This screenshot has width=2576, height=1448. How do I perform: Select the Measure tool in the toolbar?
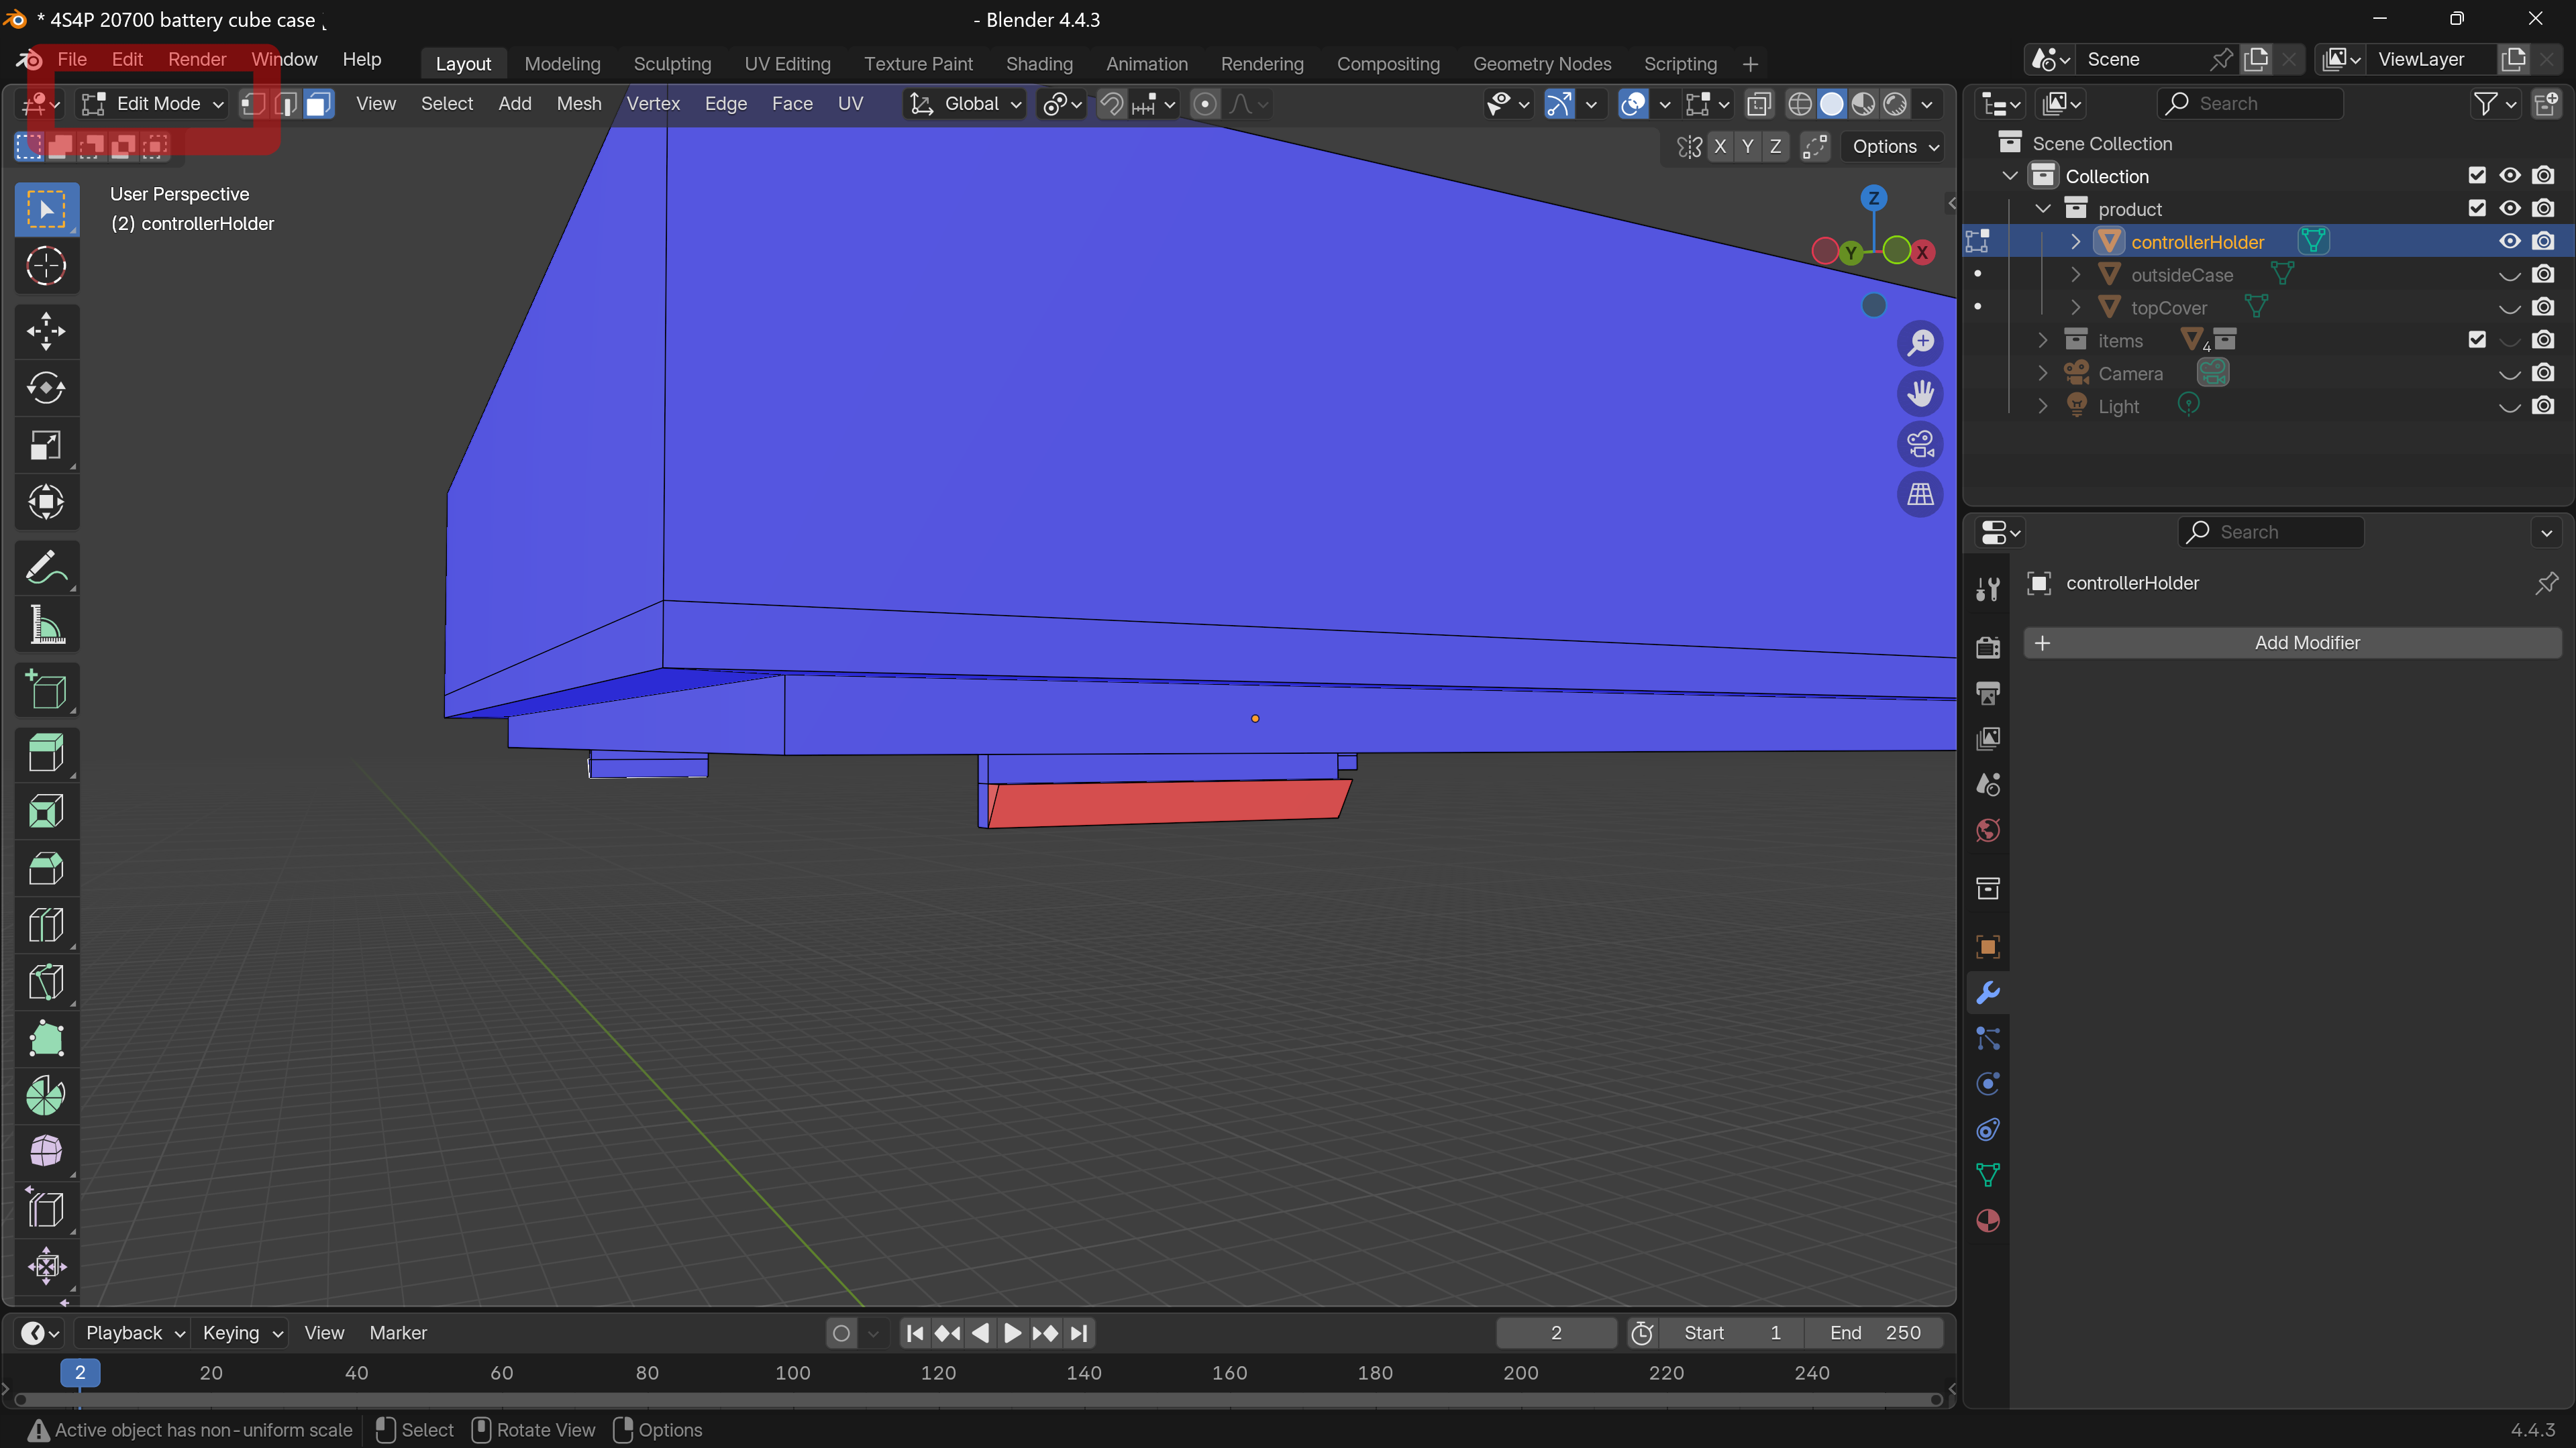[x=46, y=624]
